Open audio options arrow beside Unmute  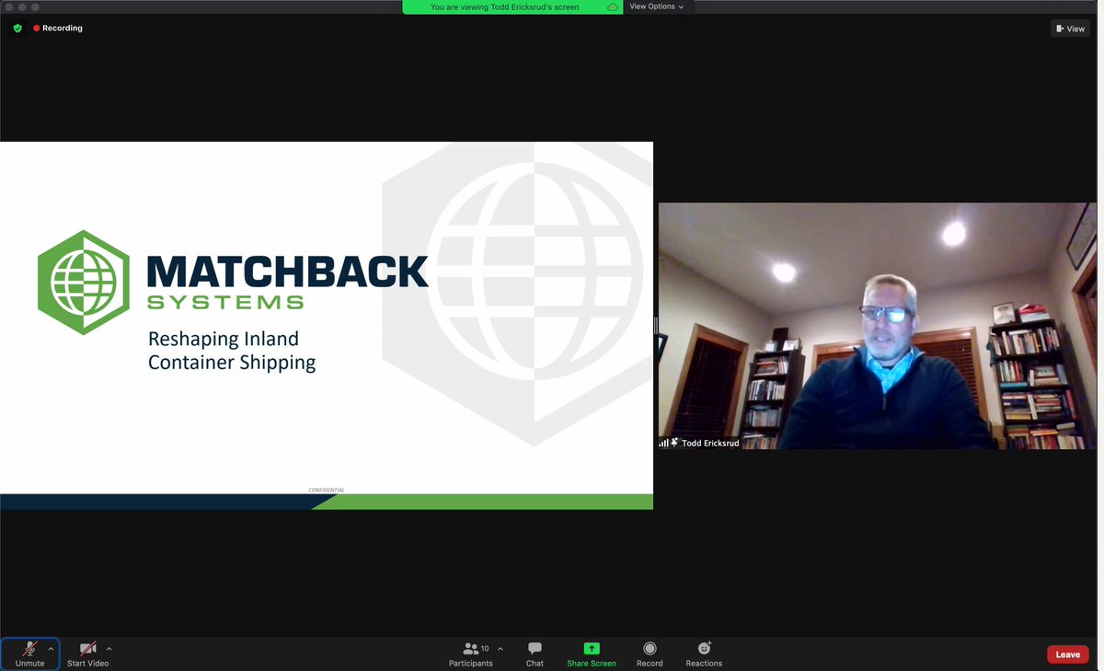coord(52,649)
